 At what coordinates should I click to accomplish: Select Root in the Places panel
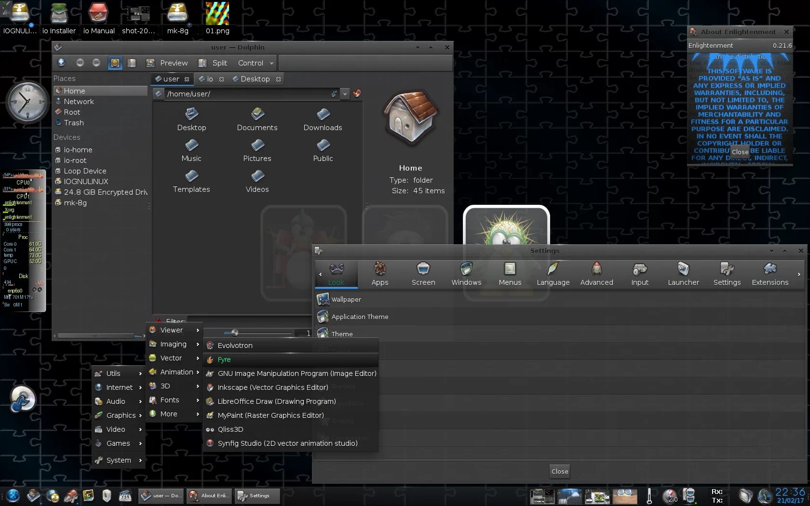click(x=100, y=112)
